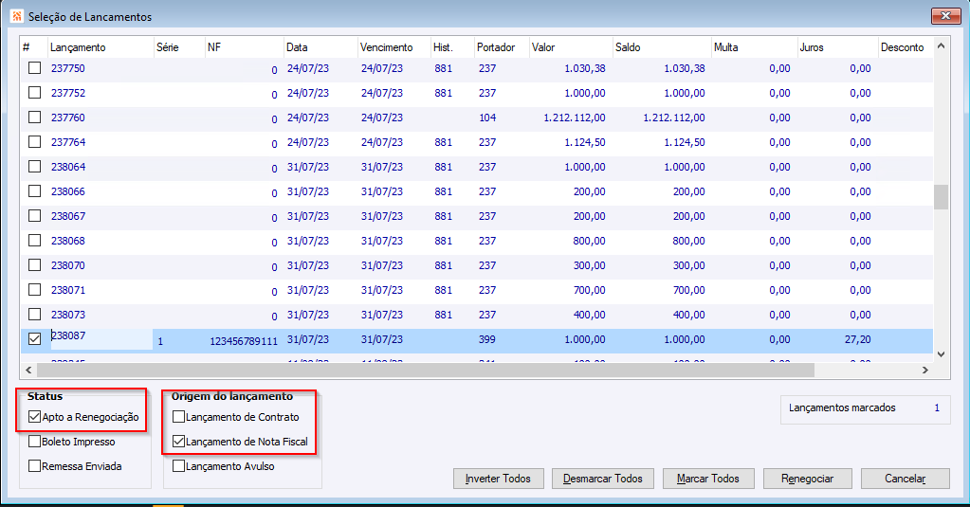The image size is (970, 507).
Task: Click the Valor 1.212.112,00 cell
Action: click(575, 118)
